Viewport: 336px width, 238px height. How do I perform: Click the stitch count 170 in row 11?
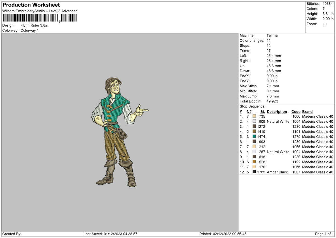[262, 167]
